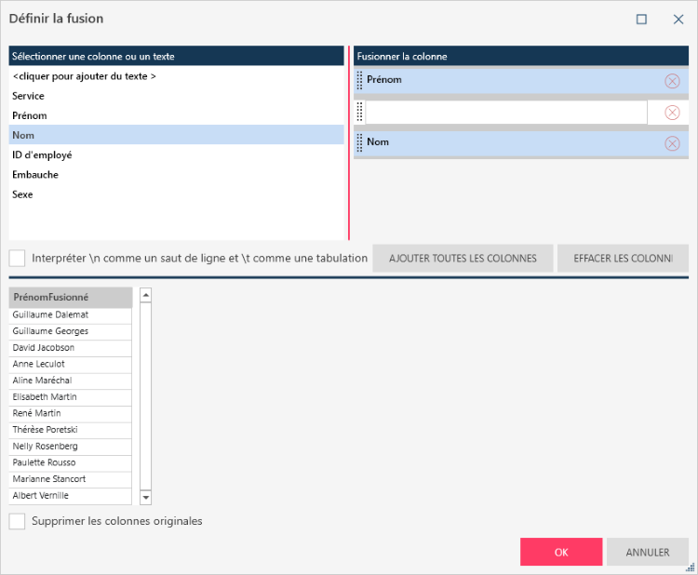Screen dimensions: 698x575
Task: Enable interpreting \n as line break
Action: 18,258
